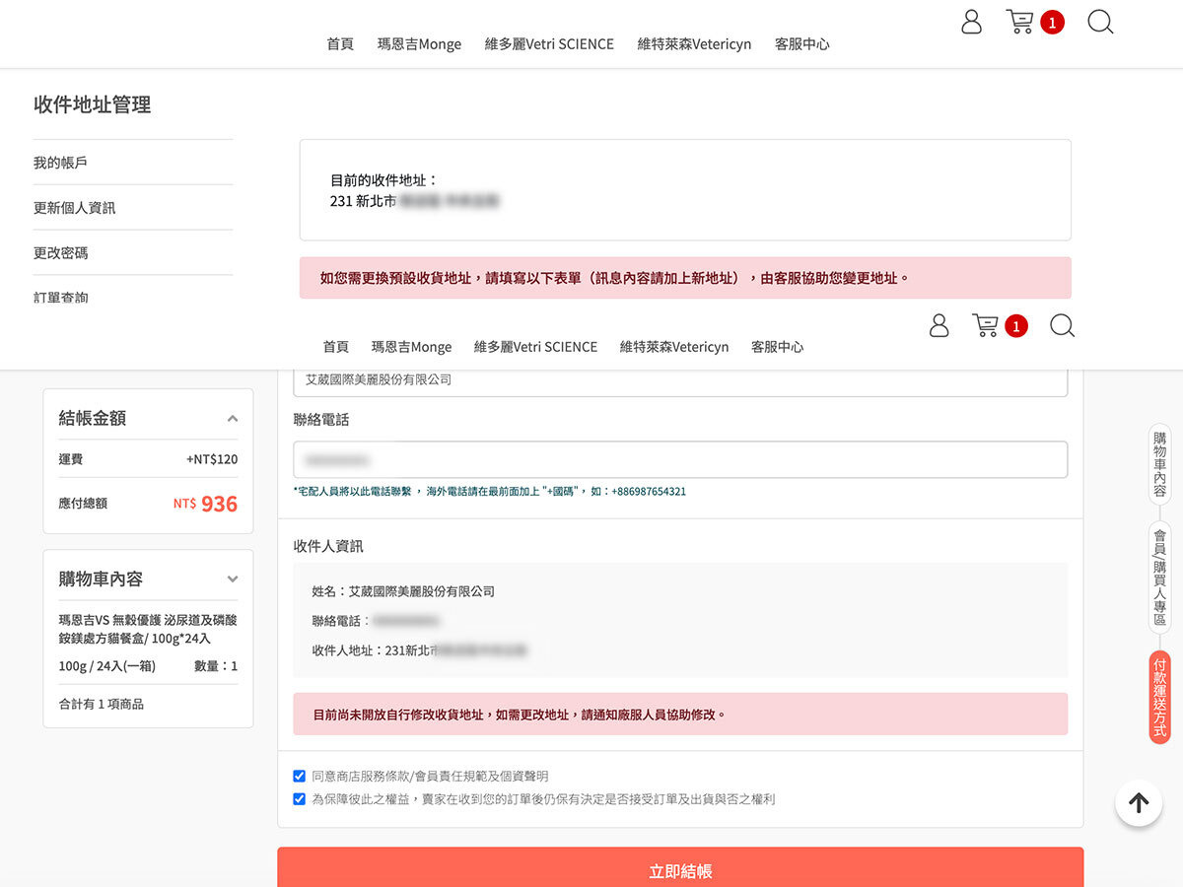This screenshot has width=1183, height=887.
Task: Click the scroll-to-top arrow button
Action: (x=1139, y=802)
